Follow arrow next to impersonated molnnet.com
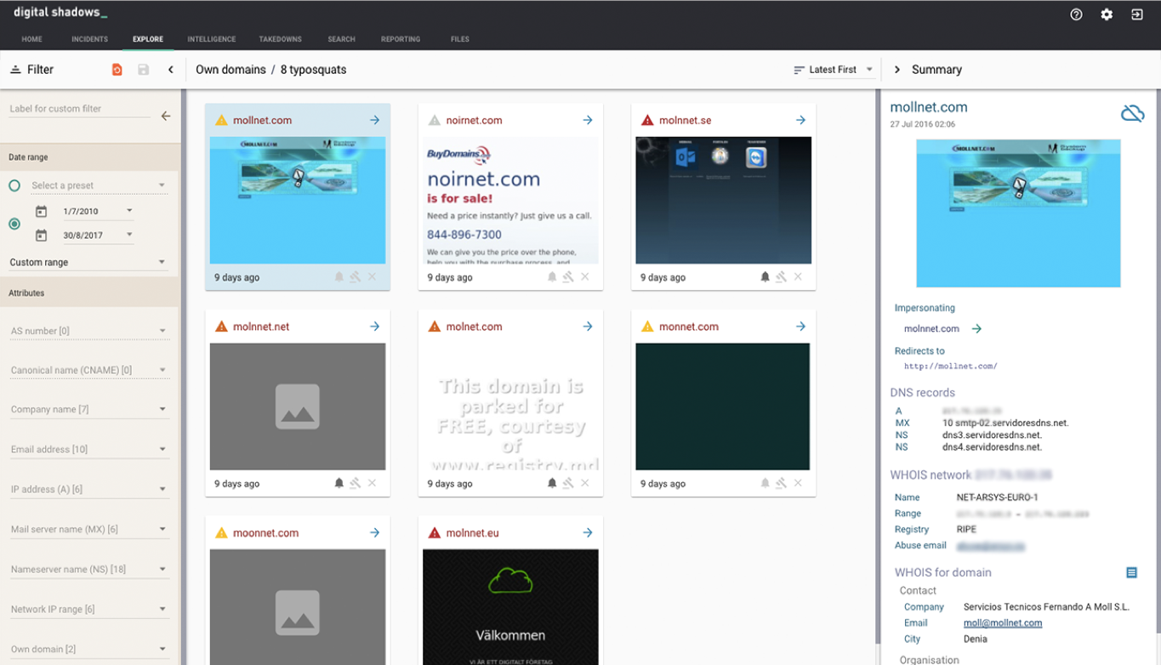 click(x=976, y=329)
